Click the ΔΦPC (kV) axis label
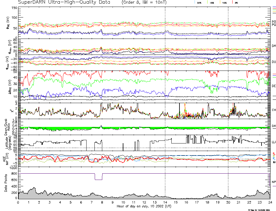This screenshot has width=276, height=211. tap(8, 86)
